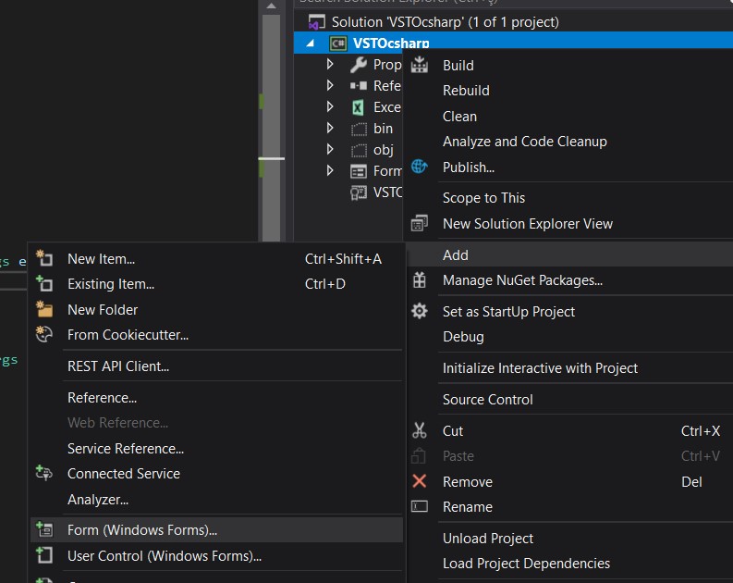Screen dimensions: 733x583
Task: Click the editor vertical scrollbar thumb
Action: tap(271, 128)
